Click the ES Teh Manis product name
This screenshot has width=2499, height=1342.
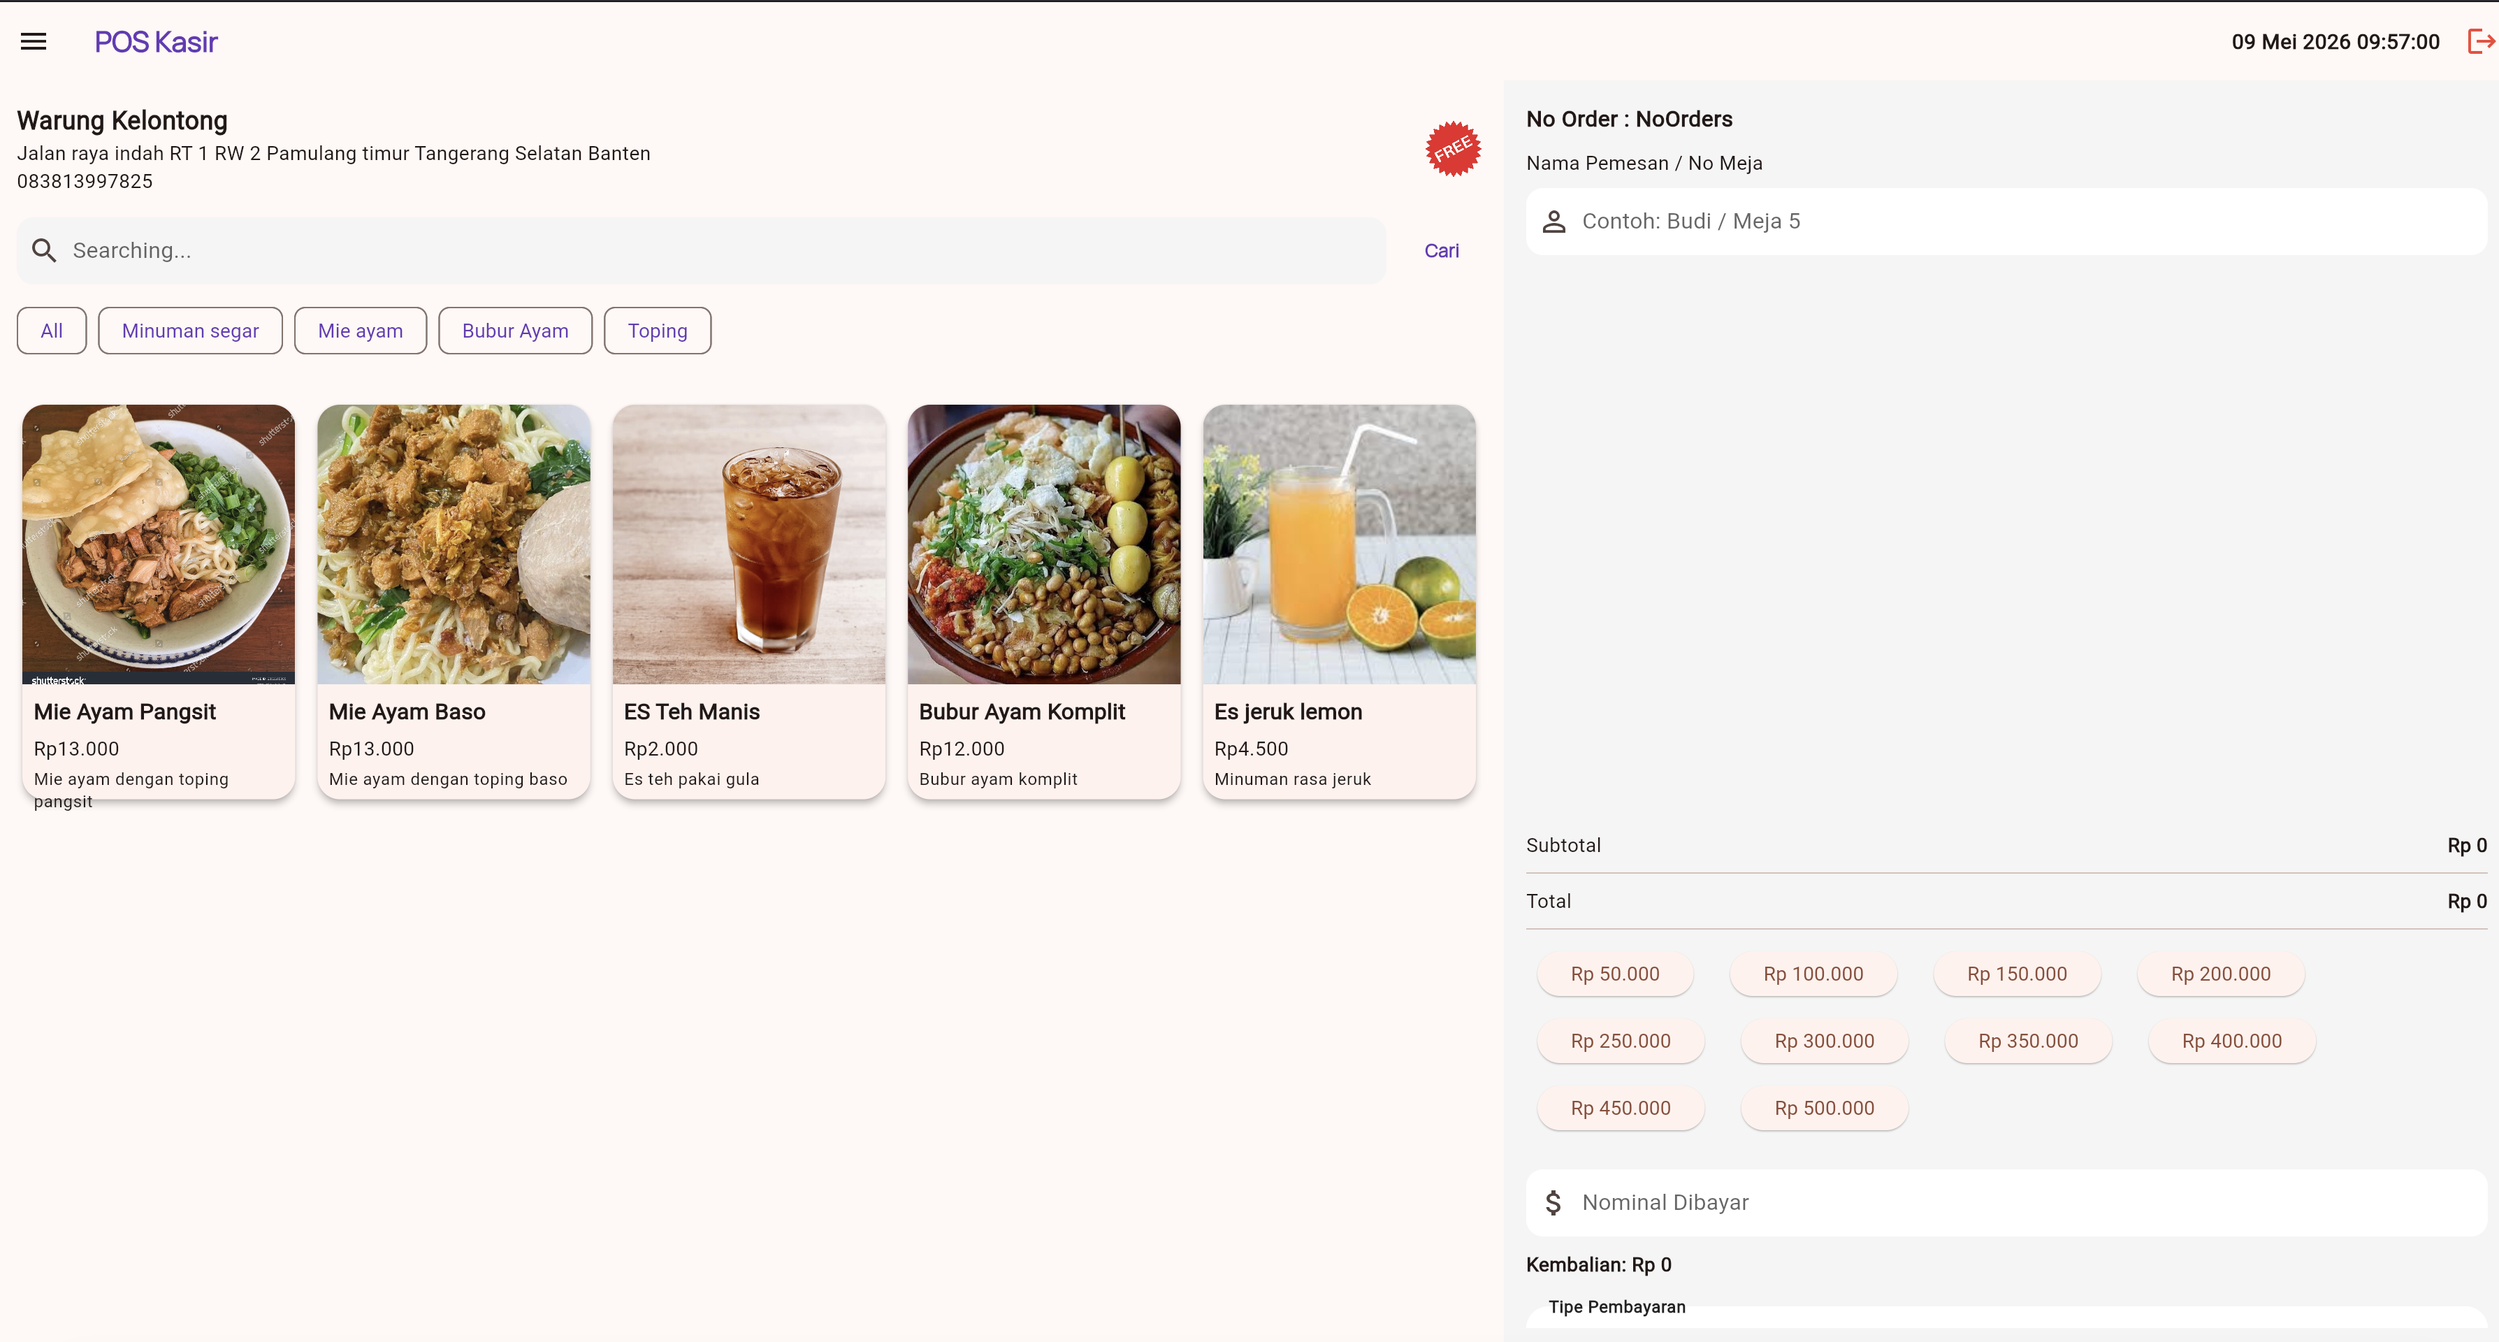692,712
